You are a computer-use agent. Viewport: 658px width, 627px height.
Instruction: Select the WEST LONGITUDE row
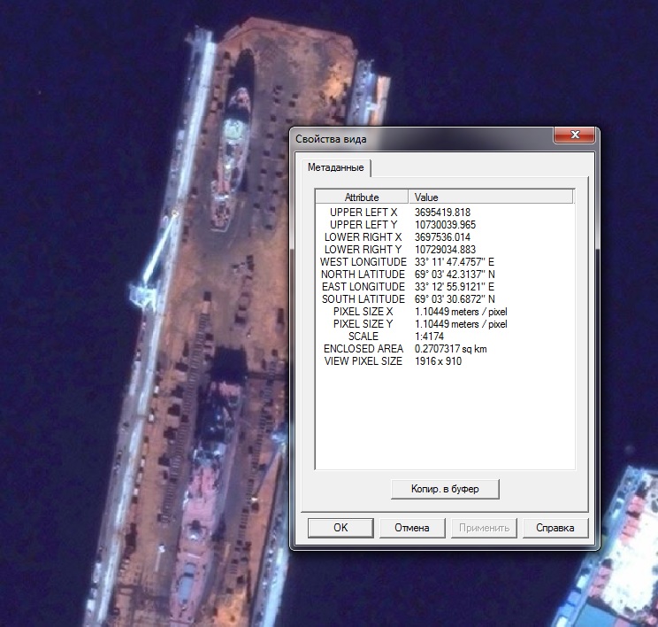tap(363, 262)
